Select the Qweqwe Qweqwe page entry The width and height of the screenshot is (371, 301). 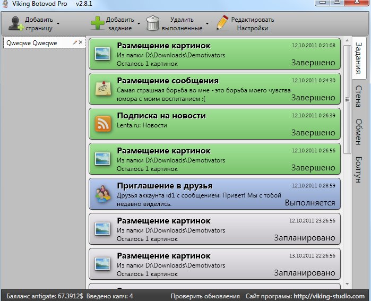click(44, 42)
